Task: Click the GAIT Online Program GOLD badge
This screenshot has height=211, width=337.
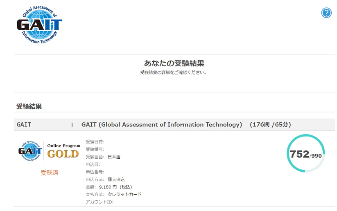Action: (49, 150)
